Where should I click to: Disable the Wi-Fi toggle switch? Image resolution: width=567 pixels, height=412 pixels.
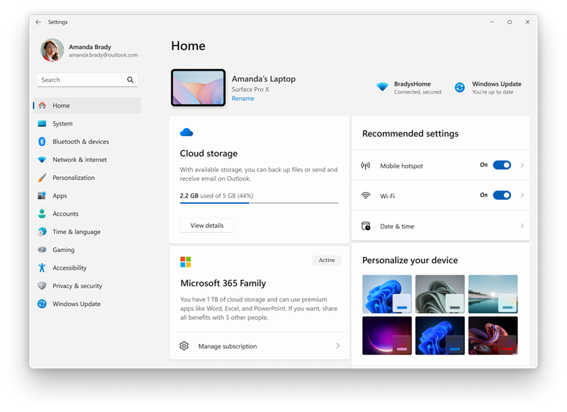point(502,195)
